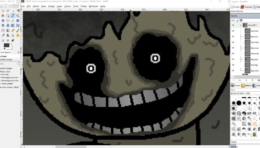Adjust the layer Opacity slider
This screenshot has height=148, width=260.
(245, 16)
